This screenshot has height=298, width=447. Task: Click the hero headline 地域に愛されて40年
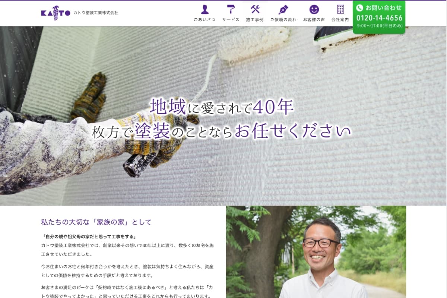pos(222,107)
